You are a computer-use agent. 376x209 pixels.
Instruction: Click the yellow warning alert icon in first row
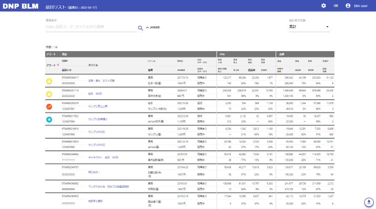click(x=49, y=81)
